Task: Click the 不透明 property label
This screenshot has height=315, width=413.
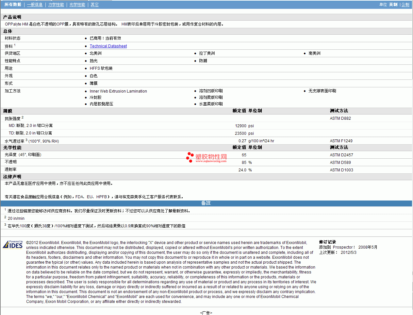Action: click(10, 162)
